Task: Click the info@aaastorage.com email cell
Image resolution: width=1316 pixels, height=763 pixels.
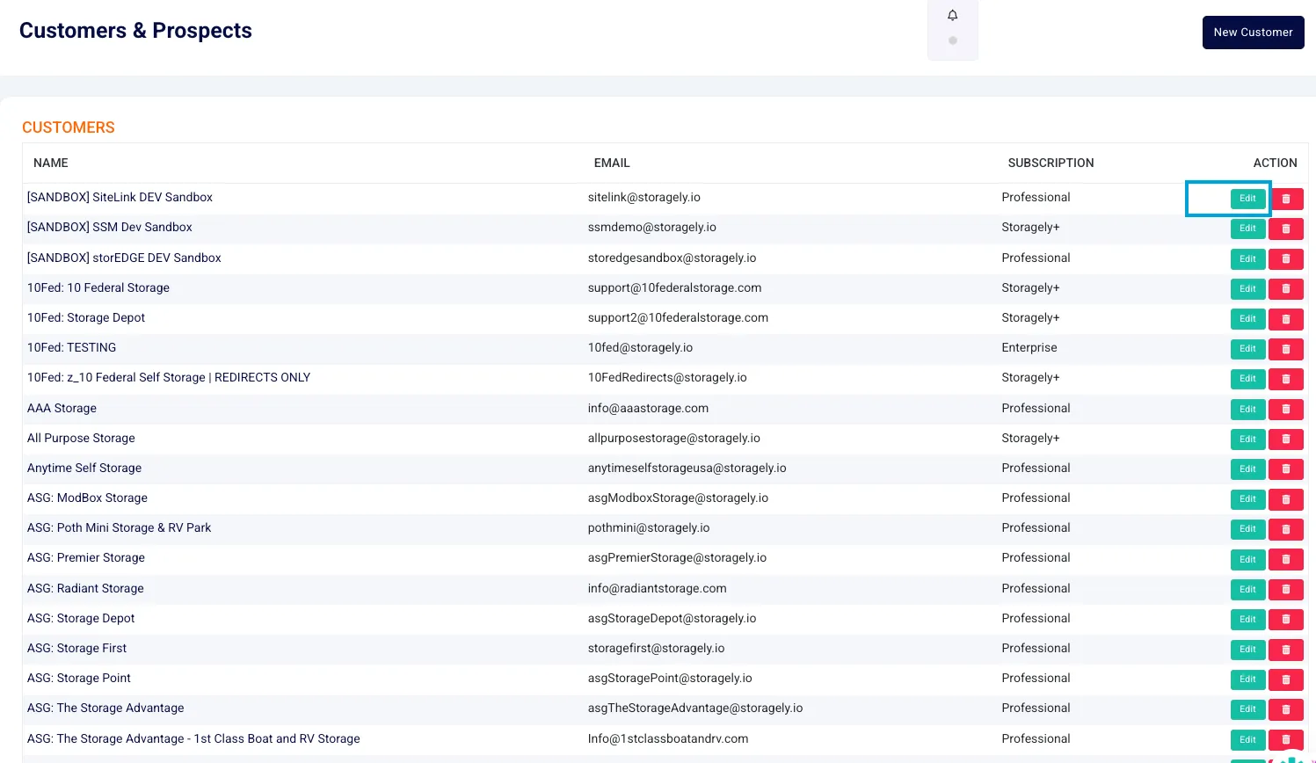Action: tap(648, 409)
